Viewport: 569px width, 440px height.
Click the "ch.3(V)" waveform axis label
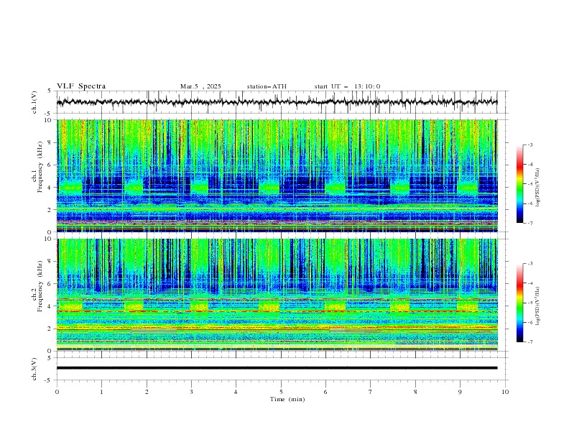(34, 369)
